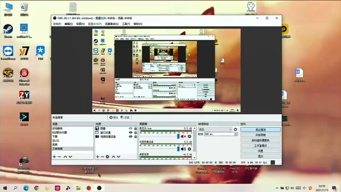Open 文件(F) menu
341x192 pixels.
(x=57, y=24)
